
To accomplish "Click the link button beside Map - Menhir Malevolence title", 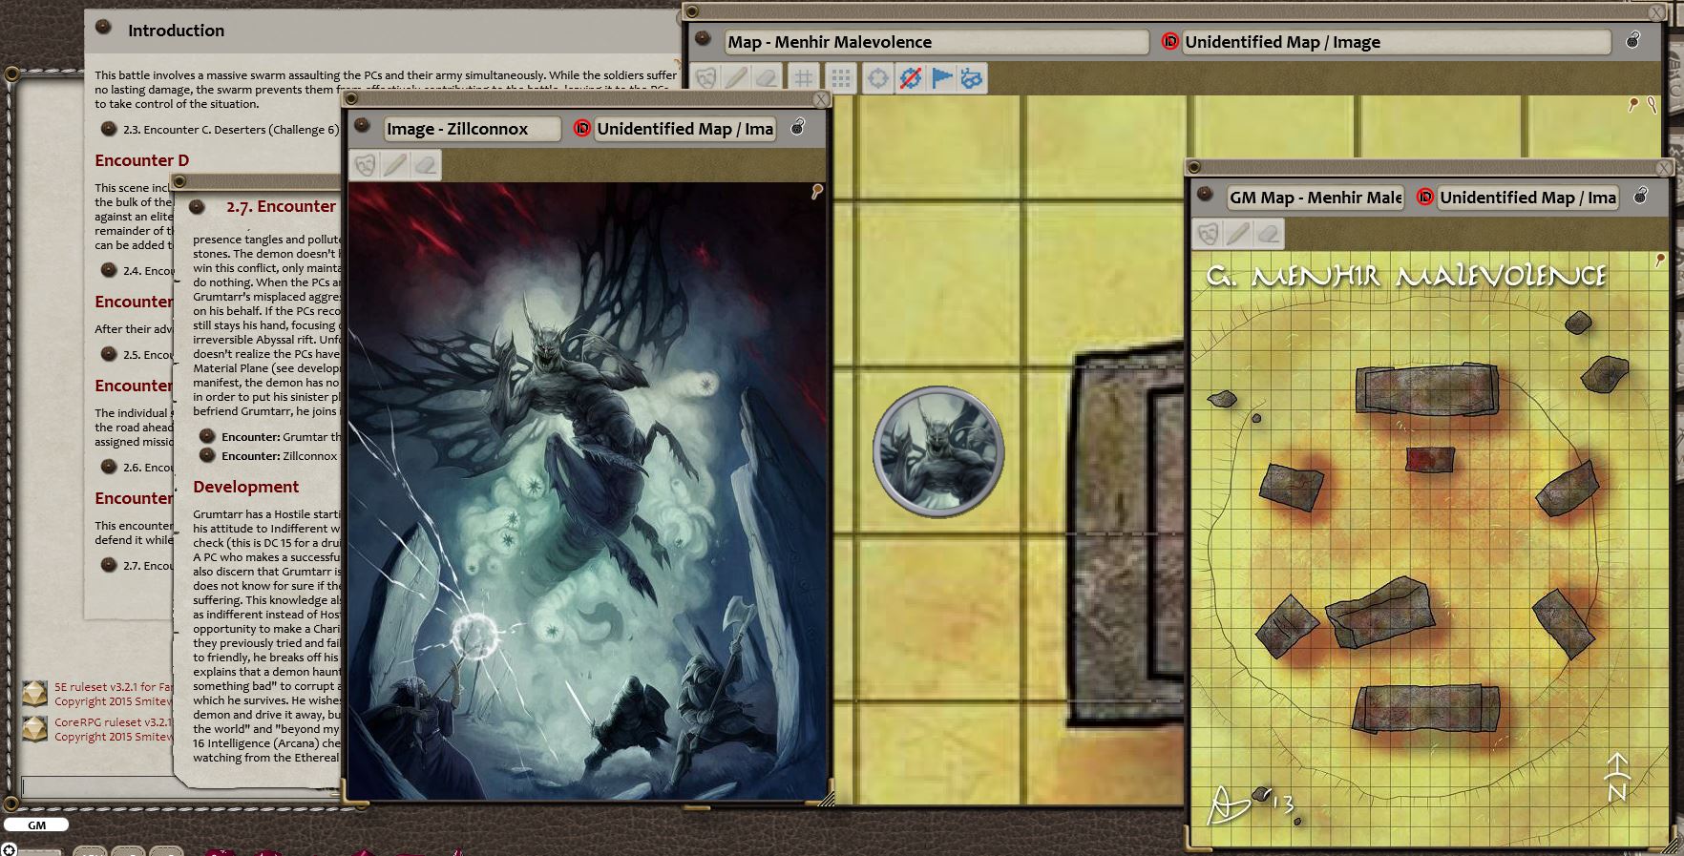I will [704, 39].
